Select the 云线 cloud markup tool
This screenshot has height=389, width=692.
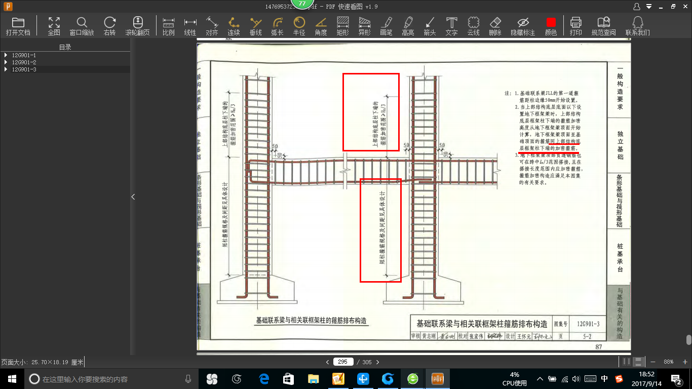click(x=473, y=26)
